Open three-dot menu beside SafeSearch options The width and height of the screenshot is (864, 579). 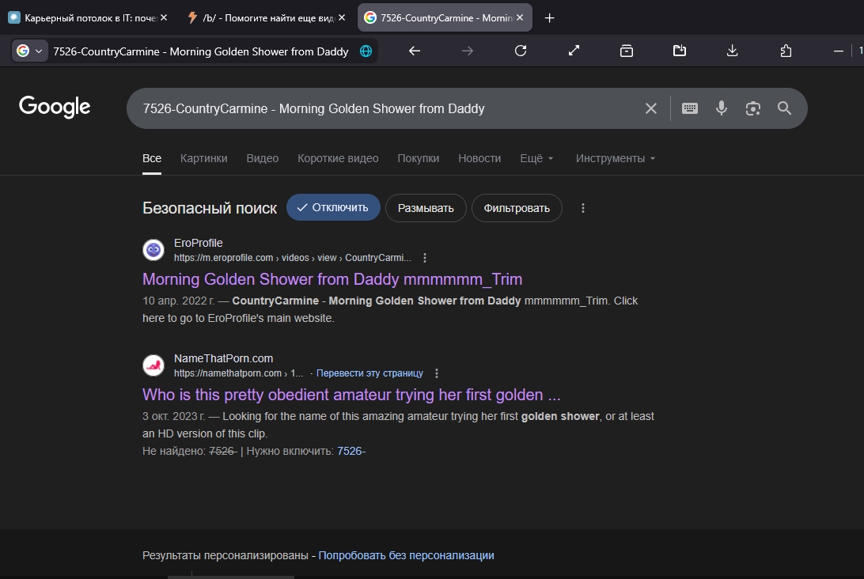[583, 208]
